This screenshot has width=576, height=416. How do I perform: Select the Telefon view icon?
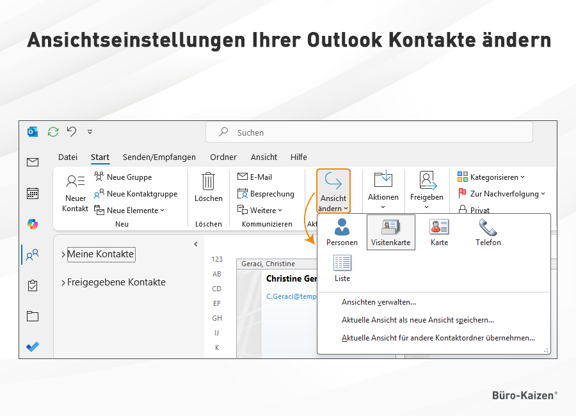click(x=488, y=228)
